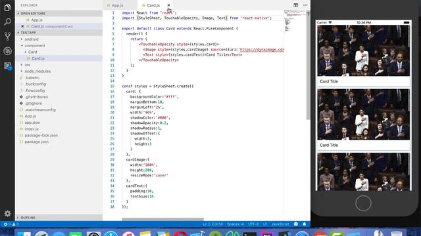Expand the android folder

tap(32, 39)
